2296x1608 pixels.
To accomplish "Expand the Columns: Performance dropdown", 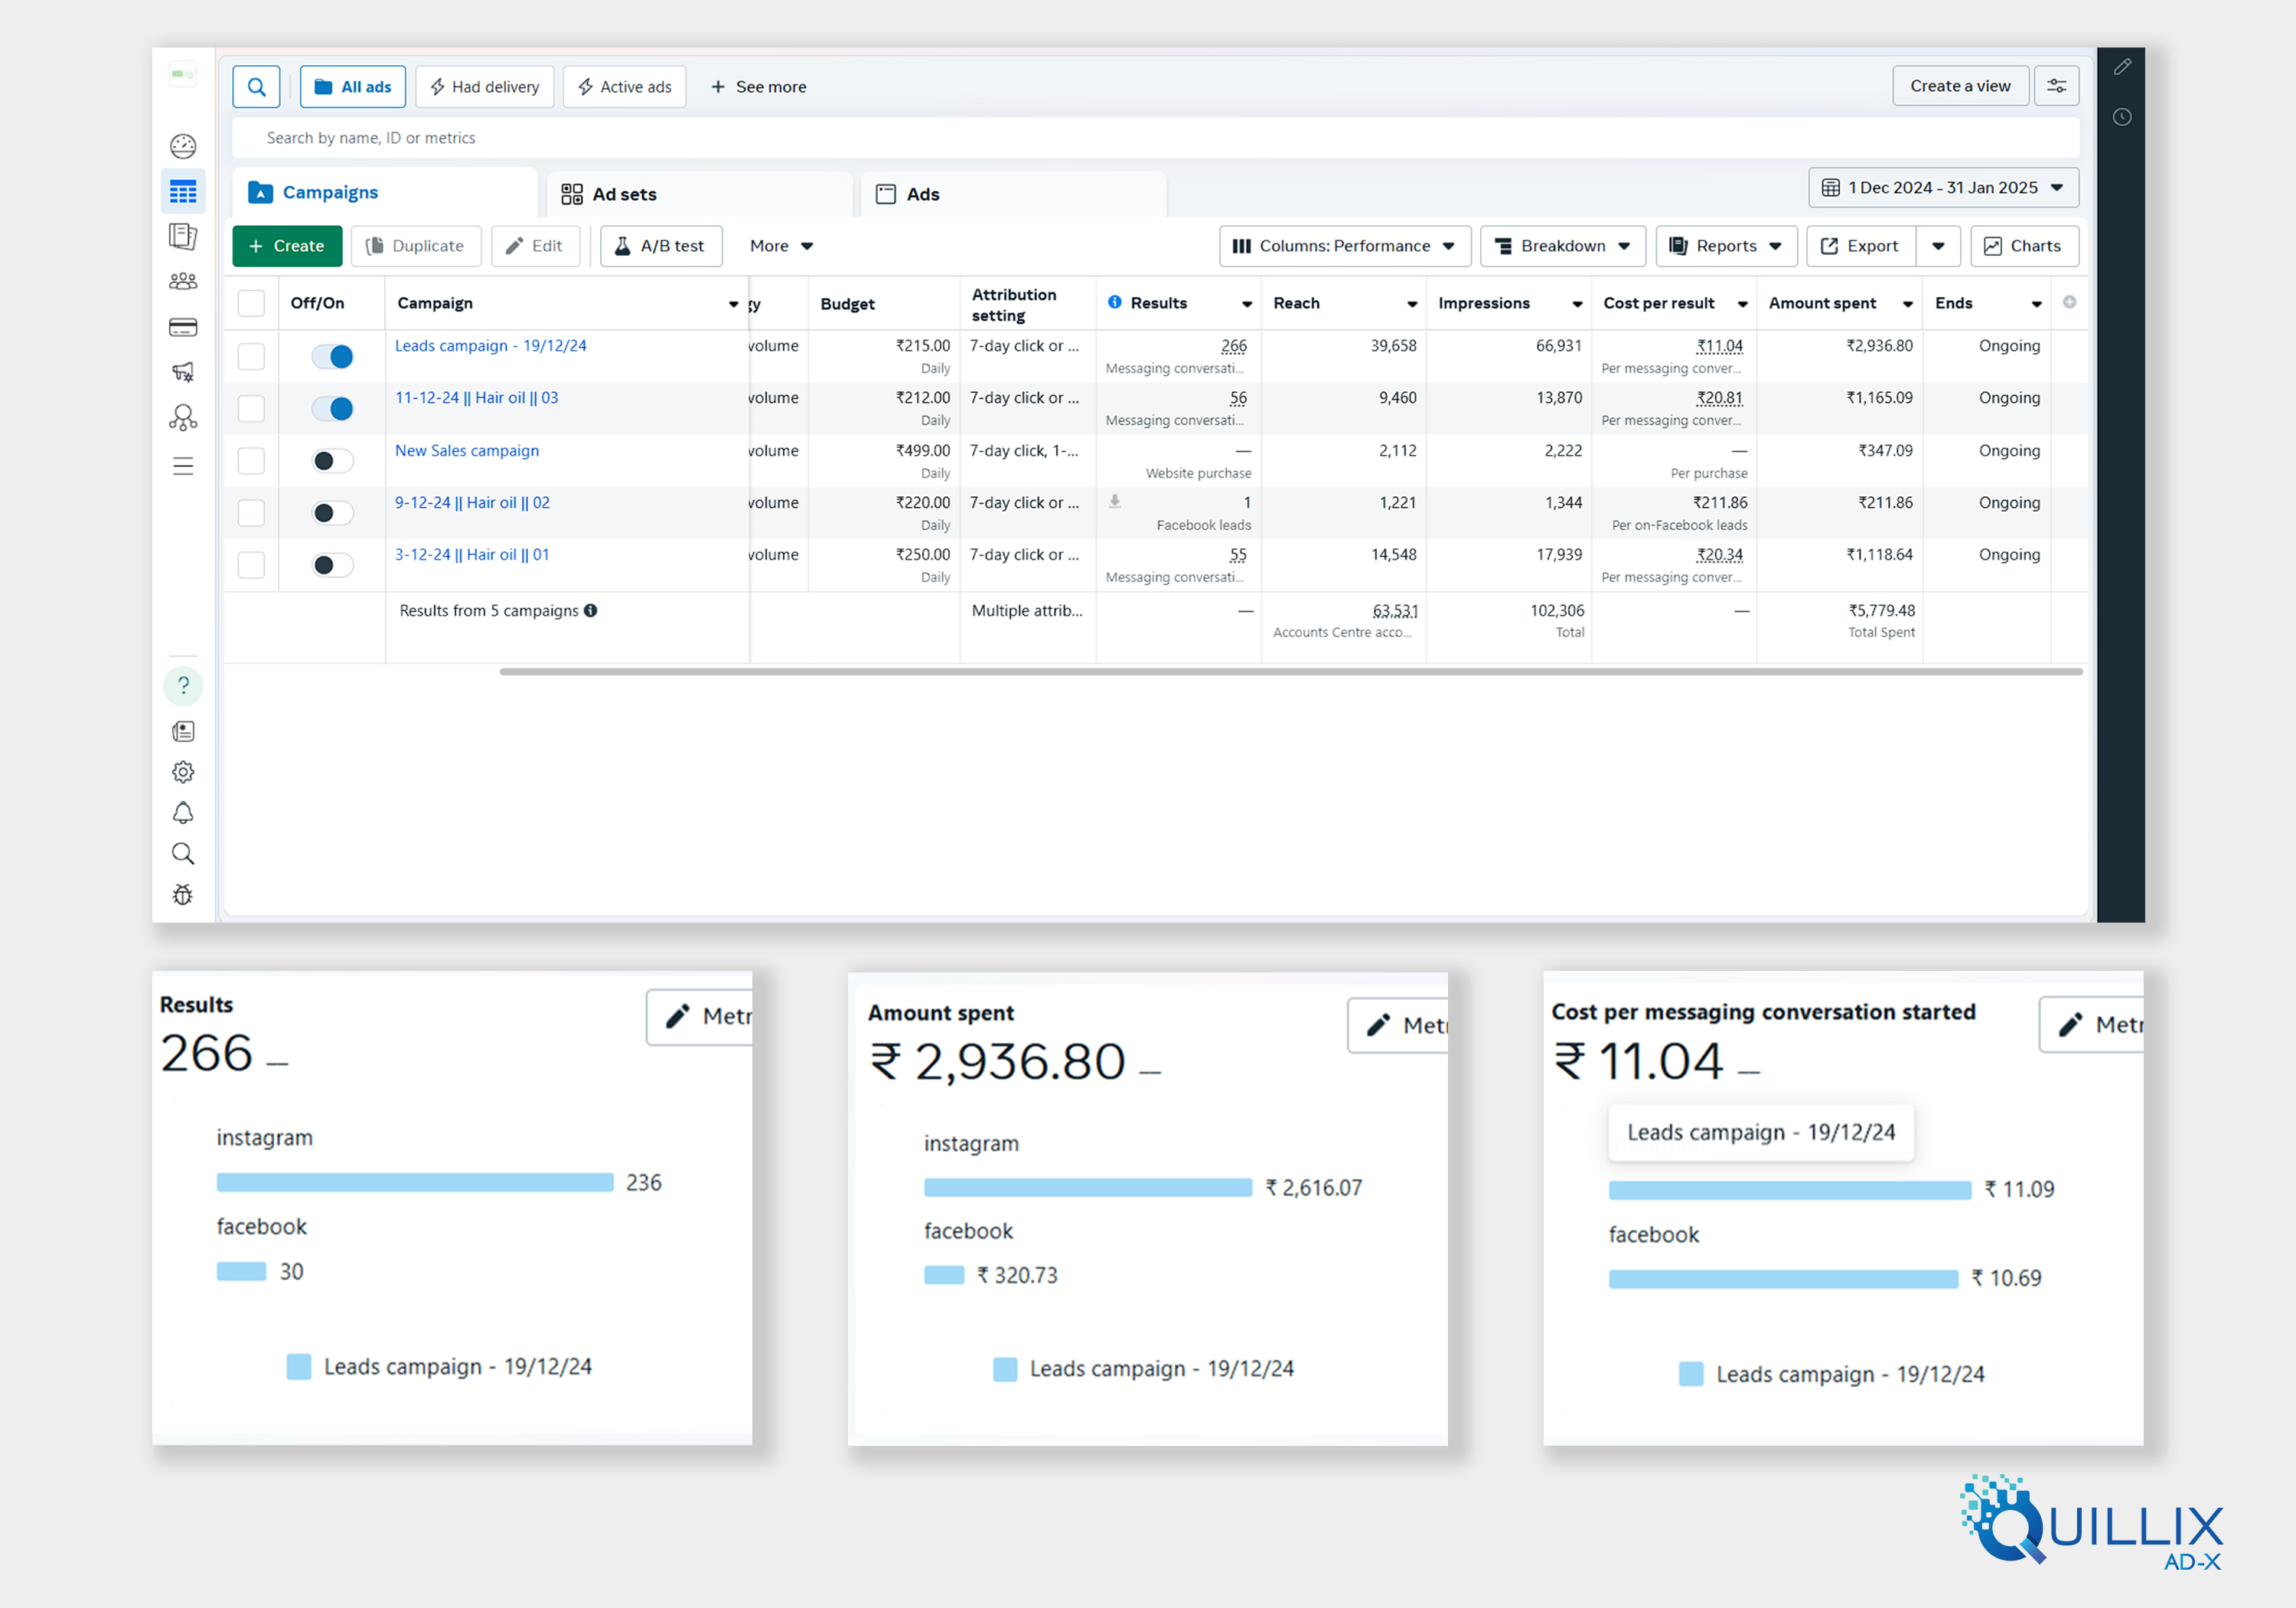I will tap(1344, 246).
